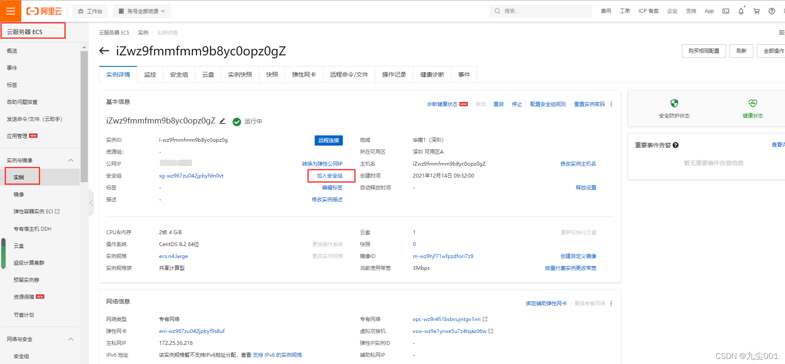Viewport: 785px width, 364px height.
Task: Click 修改实例描述 link
Action: [x=327, y=200]
